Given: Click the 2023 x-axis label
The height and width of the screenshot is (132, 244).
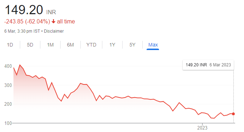Looking at the screenshot, I should [x=202, y=128].
